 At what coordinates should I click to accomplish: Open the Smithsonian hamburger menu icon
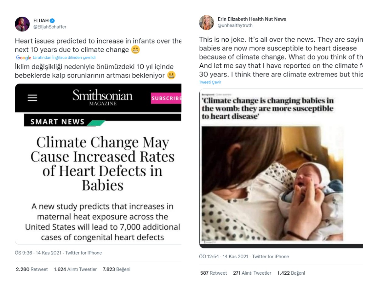[32, 98]
